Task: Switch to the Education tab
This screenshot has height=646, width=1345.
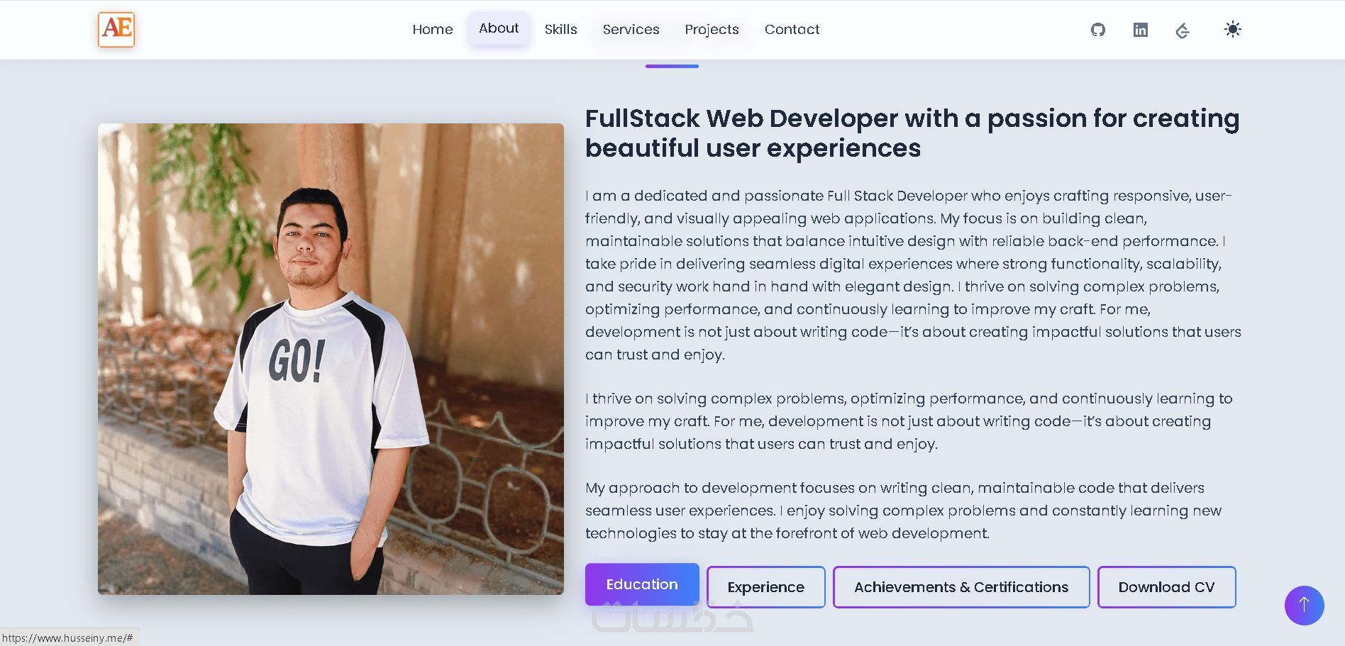Action: 642,584
